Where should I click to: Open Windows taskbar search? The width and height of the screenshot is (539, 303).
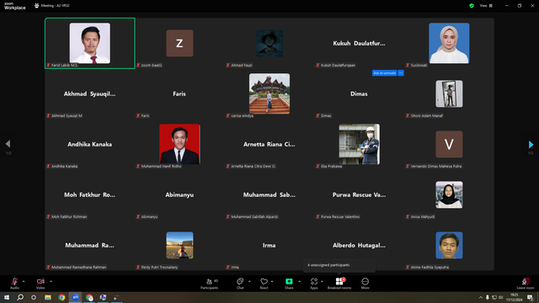[x=20, y=297]
